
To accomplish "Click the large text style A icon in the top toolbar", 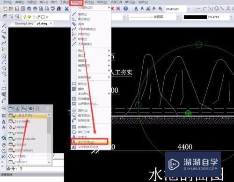I will 136,8.
